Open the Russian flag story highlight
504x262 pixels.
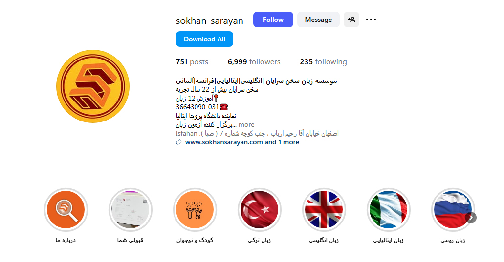[453, 210]
